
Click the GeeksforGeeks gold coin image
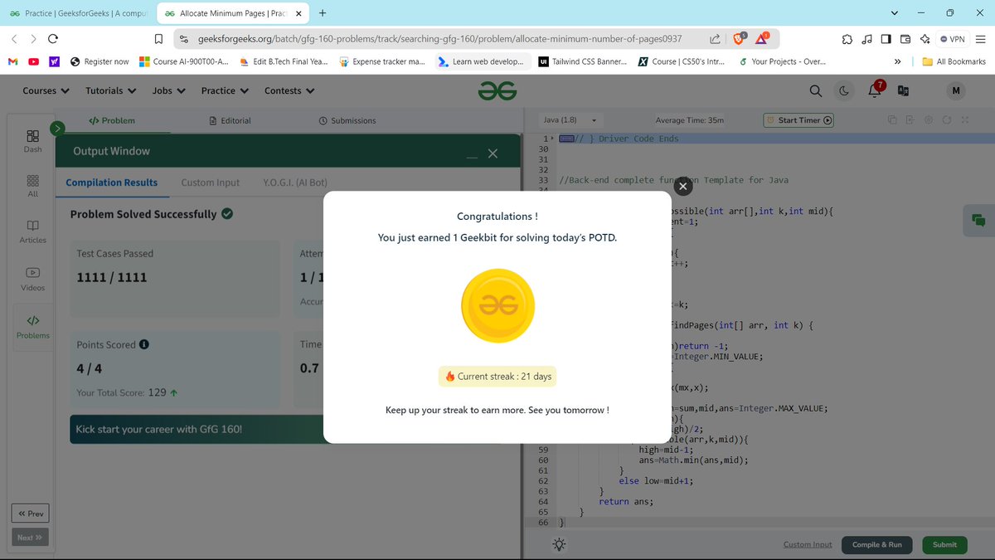pos(498,305)
